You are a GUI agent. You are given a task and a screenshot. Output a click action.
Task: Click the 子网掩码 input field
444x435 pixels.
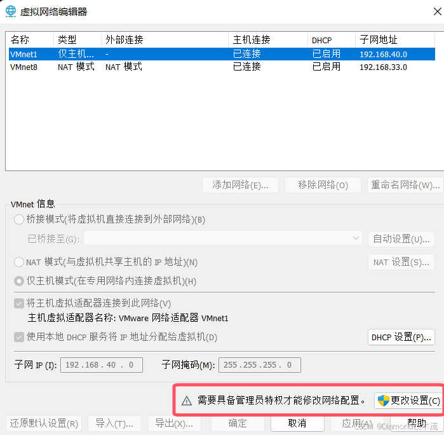[259, 365]
